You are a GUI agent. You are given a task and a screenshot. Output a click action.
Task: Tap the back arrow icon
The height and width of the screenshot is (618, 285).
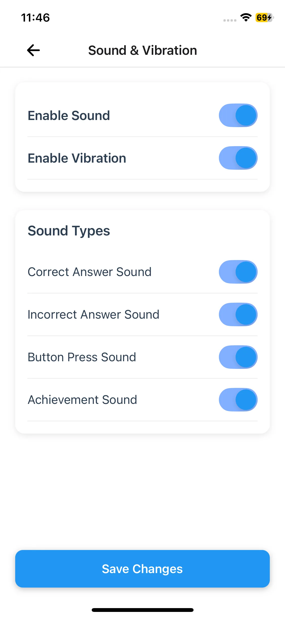(x=33, y=50)
